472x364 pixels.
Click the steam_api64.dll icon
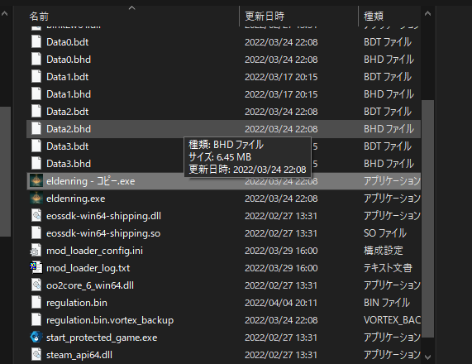coord(36,355)
